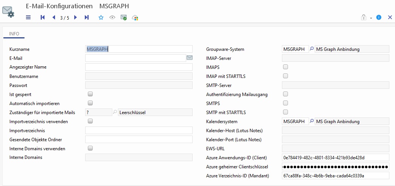Open the lock dropdown arrow

click(371, 18)
